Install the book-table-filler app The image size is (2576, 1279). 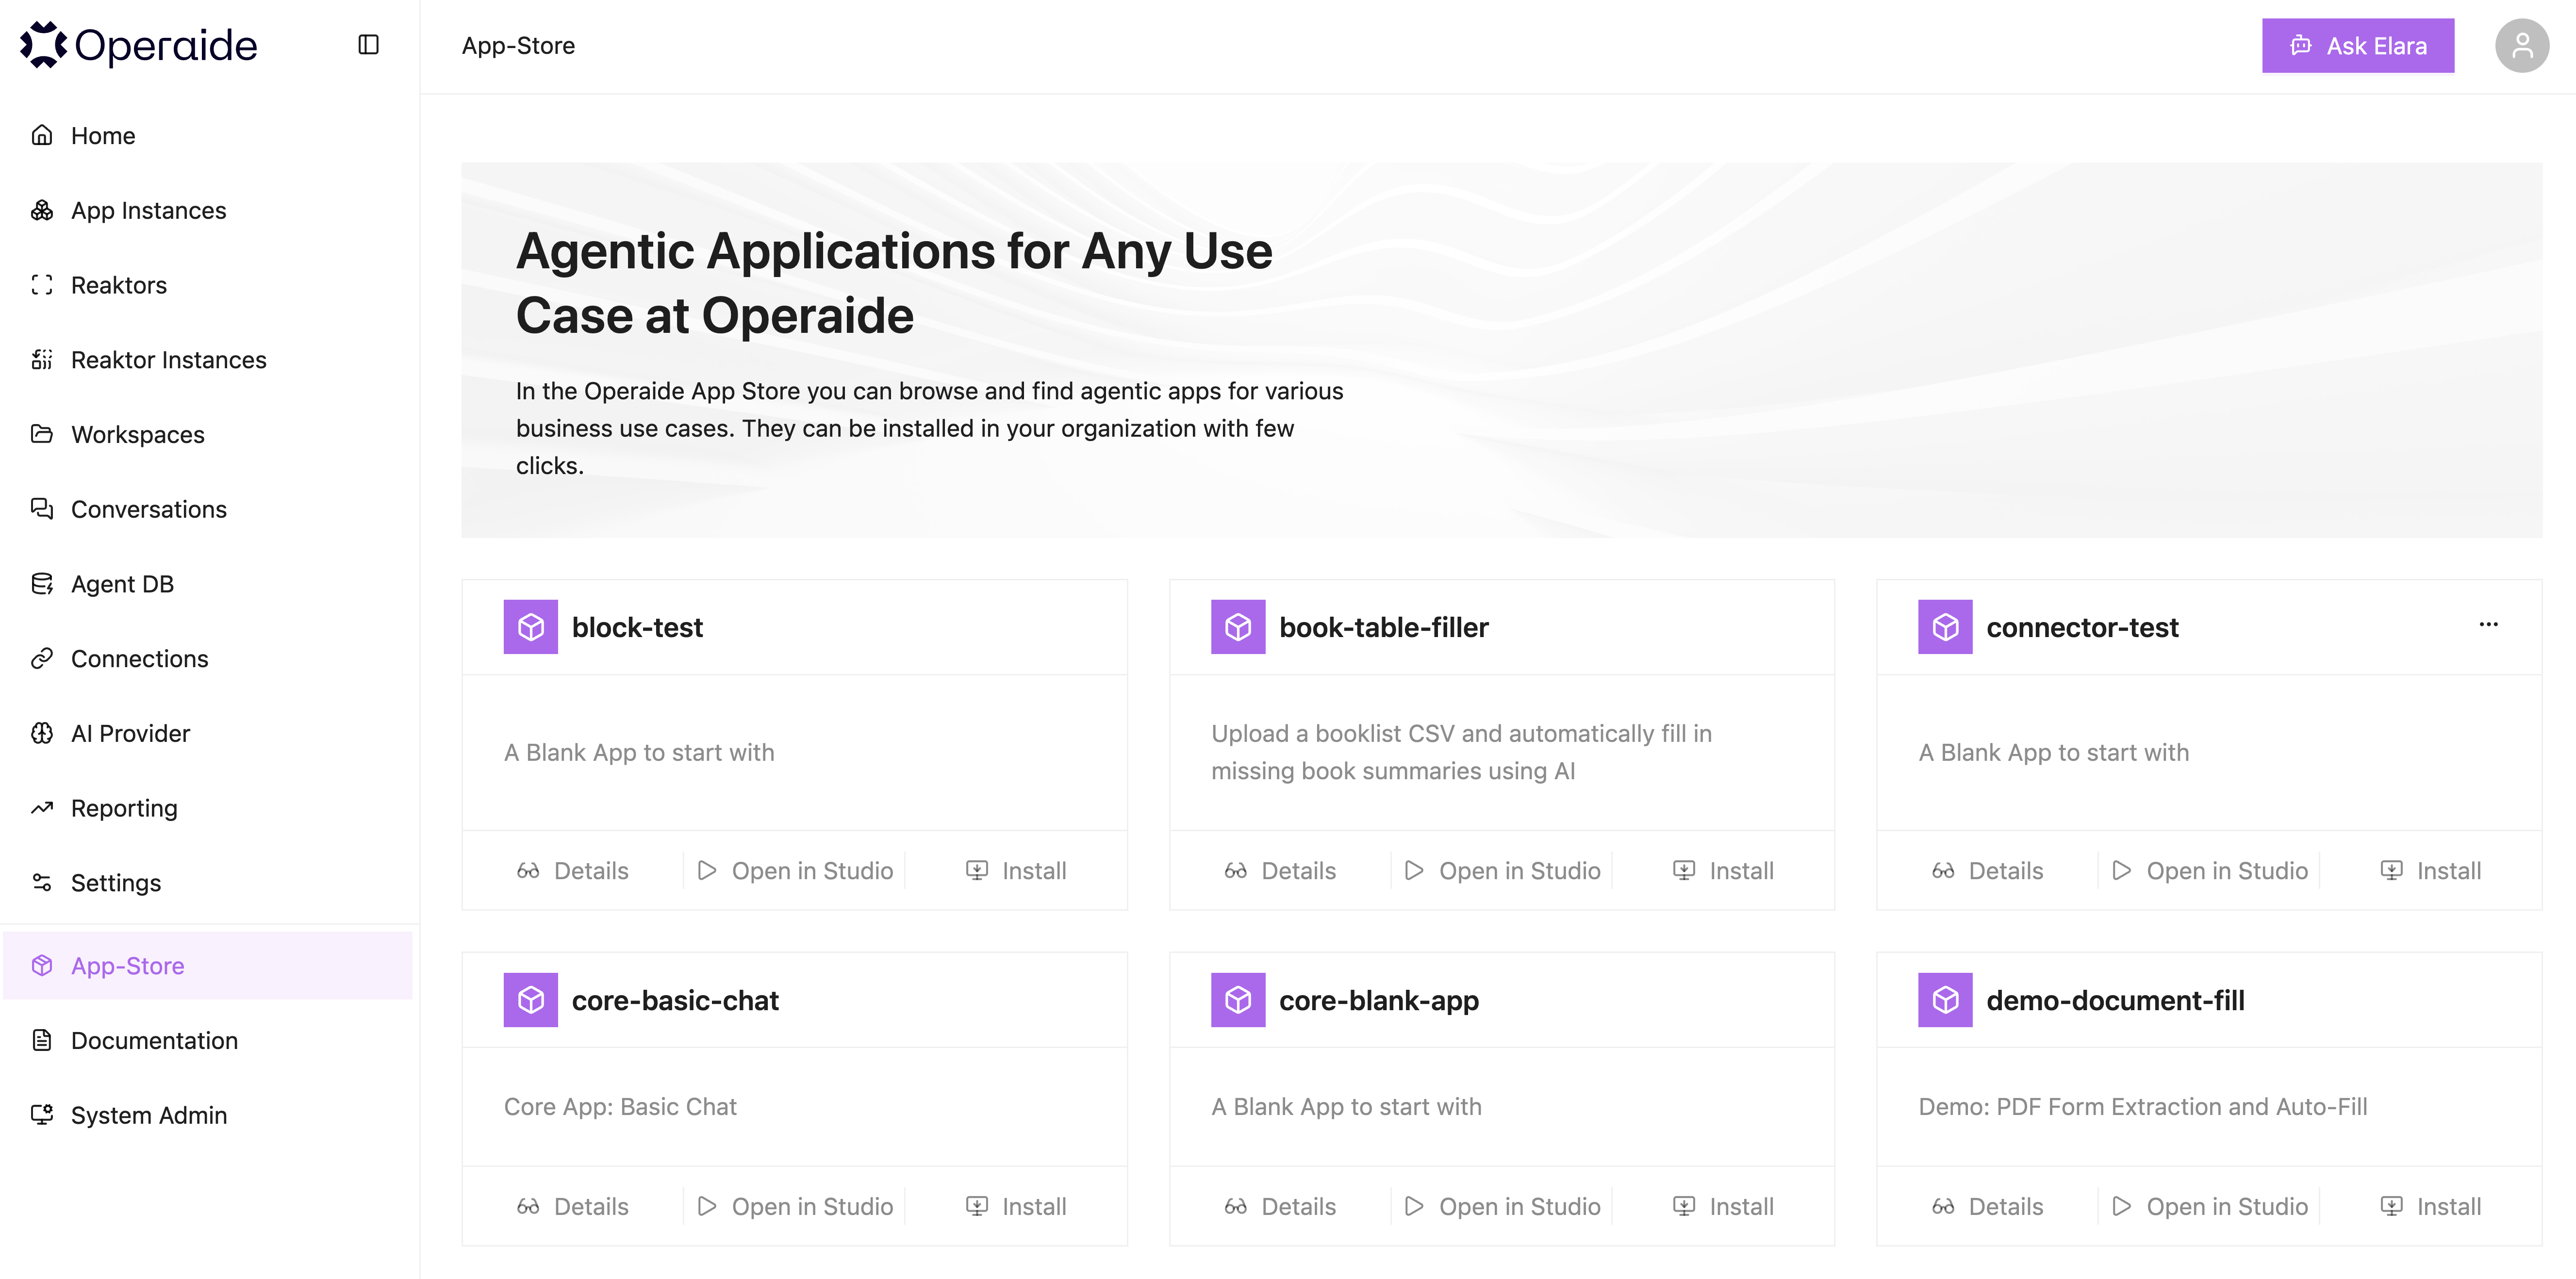click(1723, 871)
